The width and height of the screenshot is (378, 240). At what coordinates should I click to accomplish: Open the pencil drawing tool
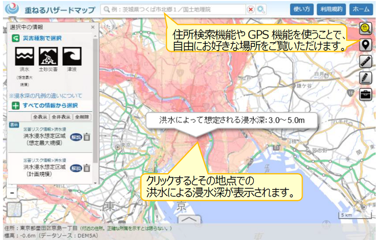point(365,77)
